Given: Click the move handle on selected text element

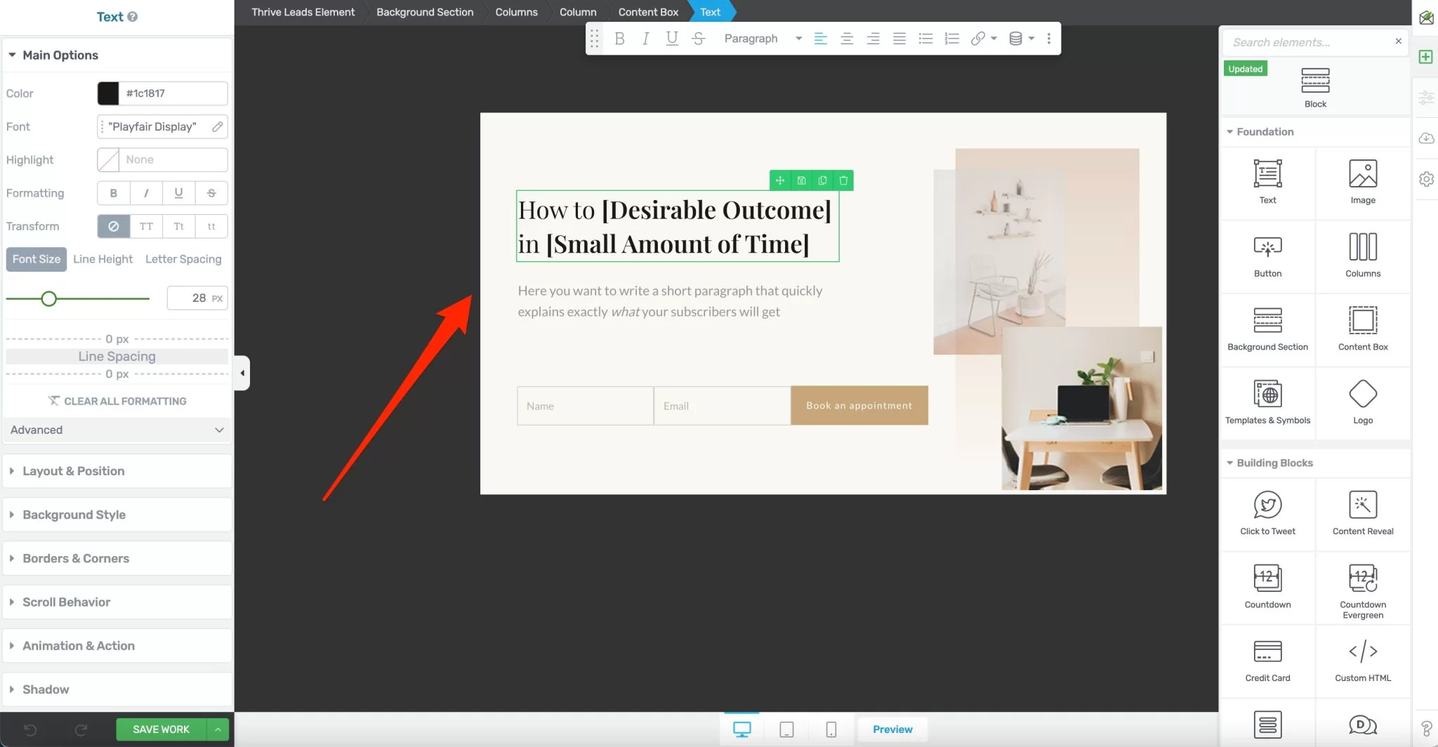Looking at the screenshot, I should tap(780, 180).
